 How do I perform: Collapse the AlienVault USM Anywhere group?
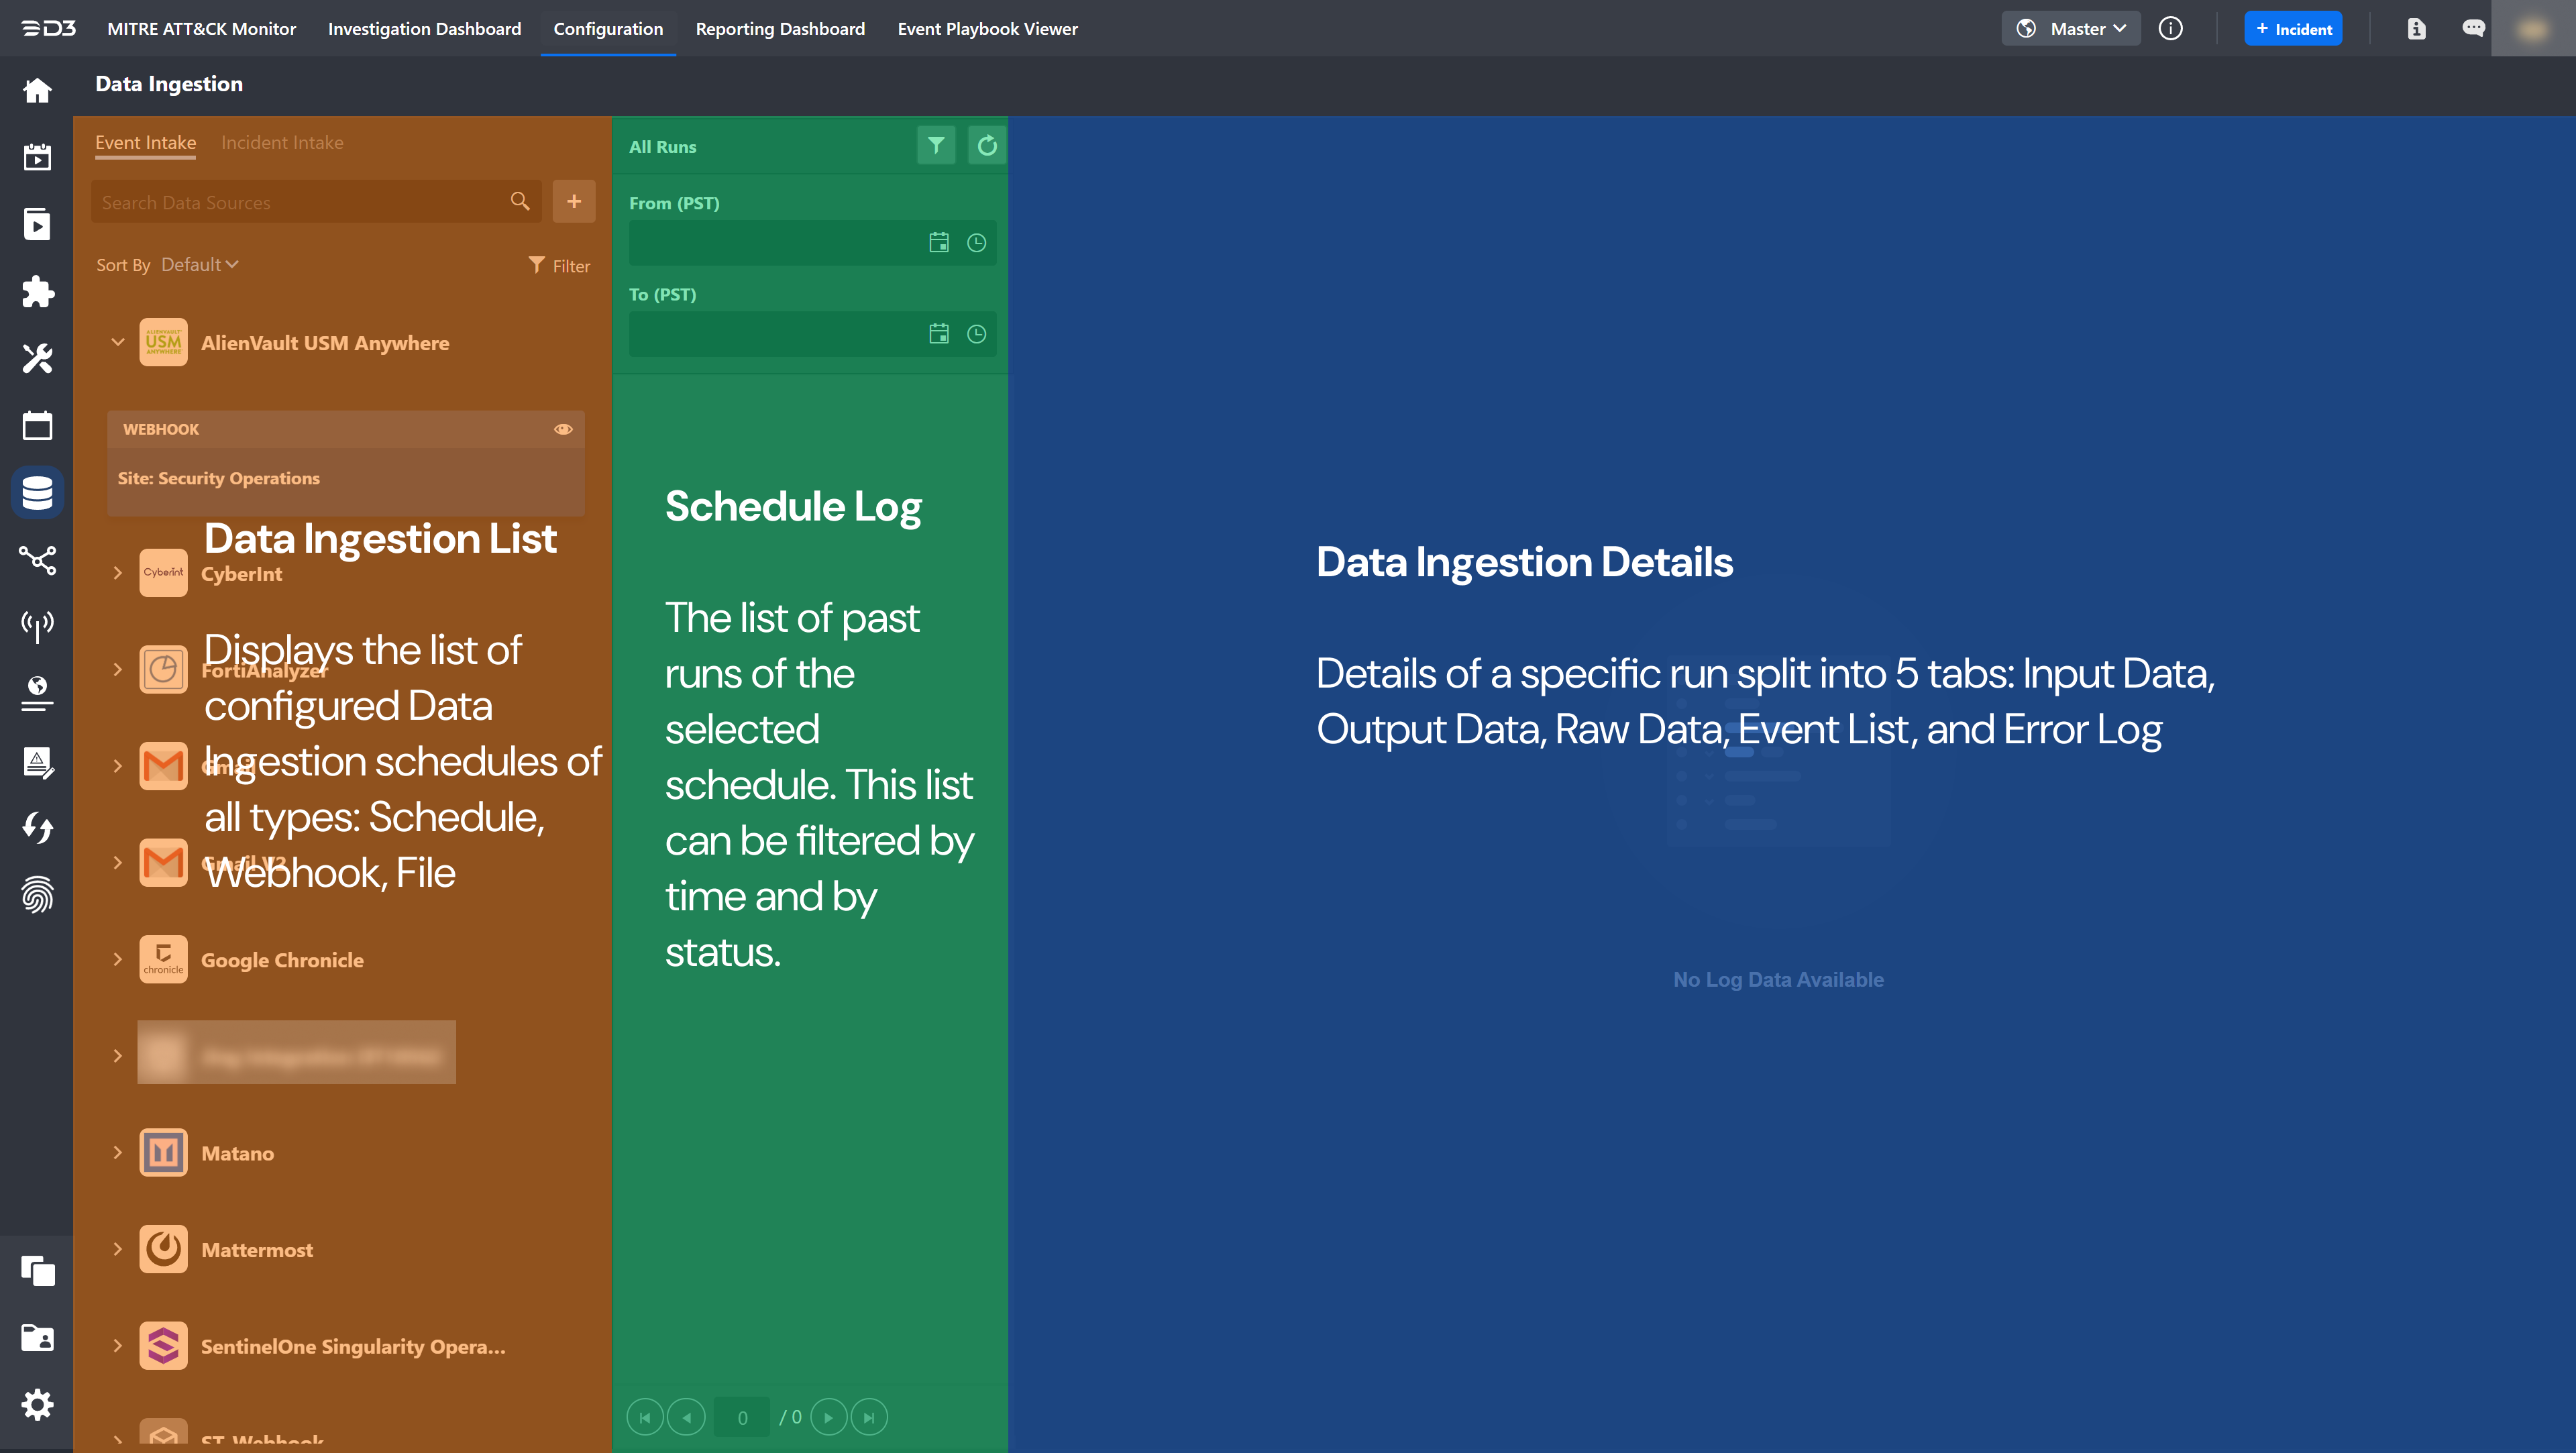(x=118, y=342)
